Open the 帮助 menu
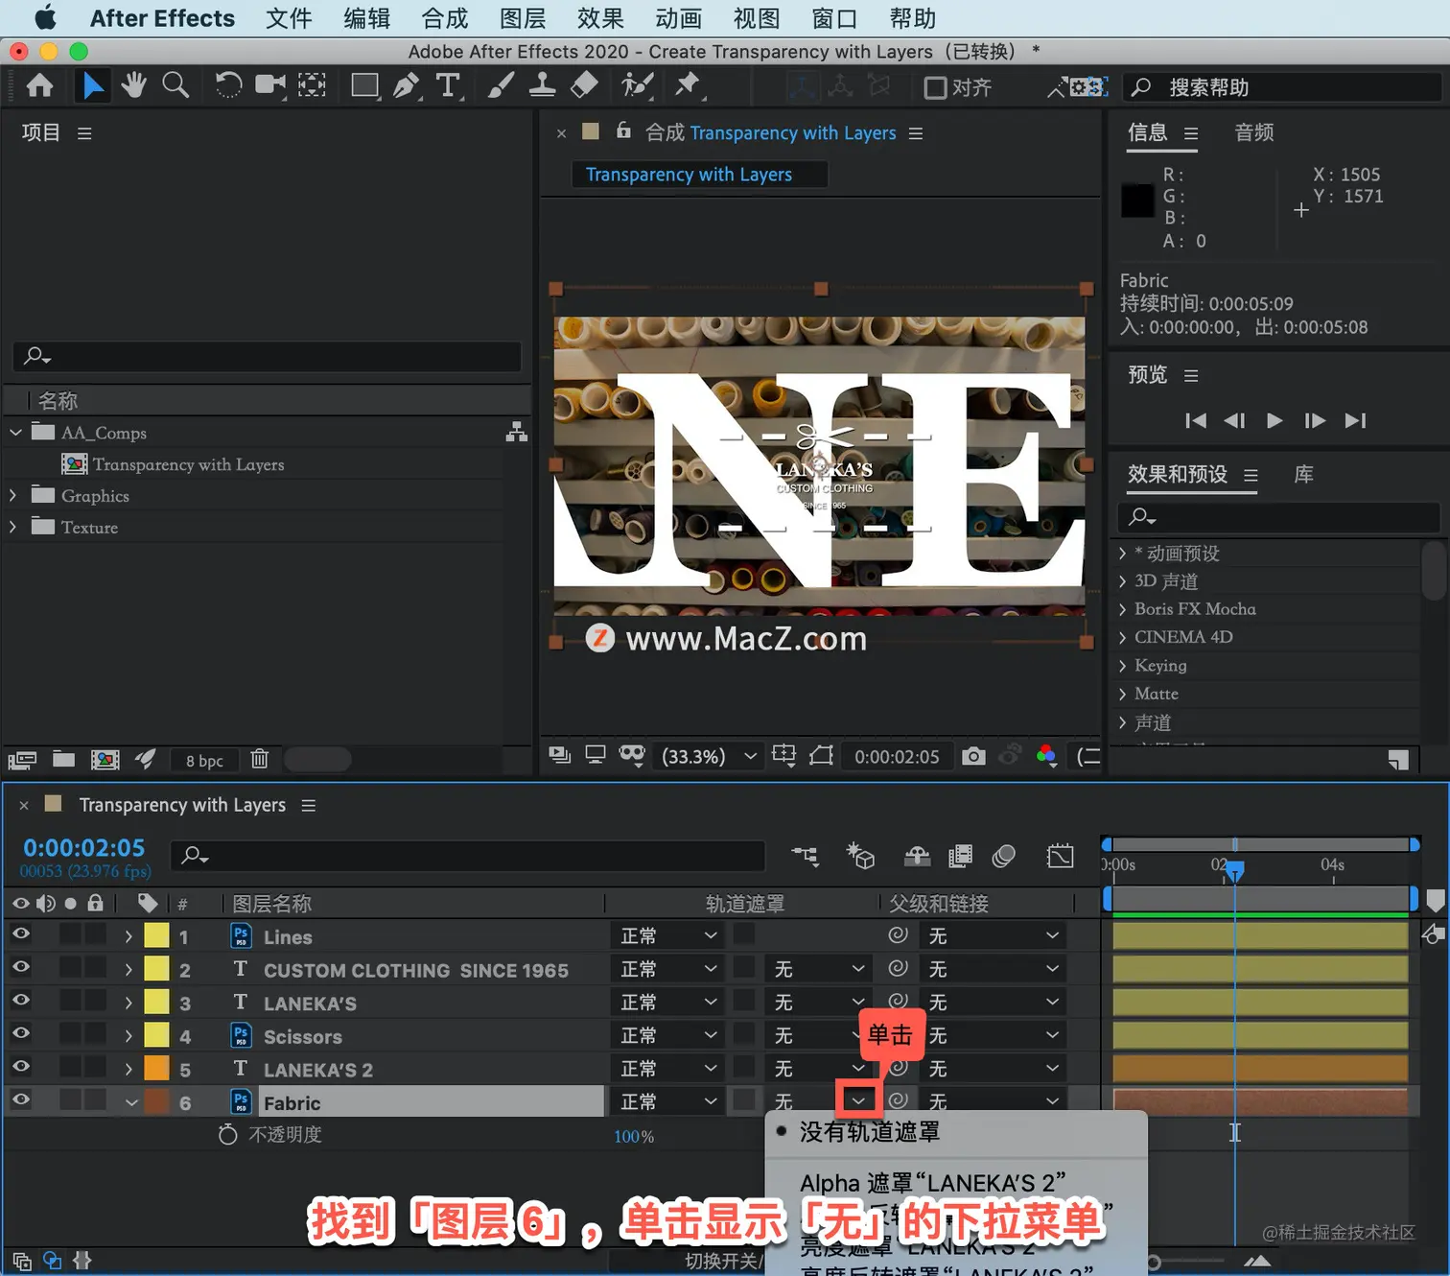Viewport: 1450px width, 1276px height. click(912, 18)
